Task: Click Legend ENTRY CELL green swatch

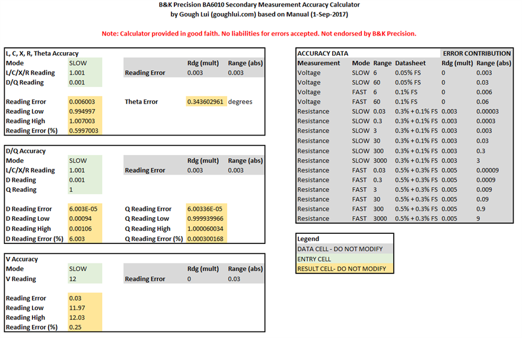Action: 345,259
